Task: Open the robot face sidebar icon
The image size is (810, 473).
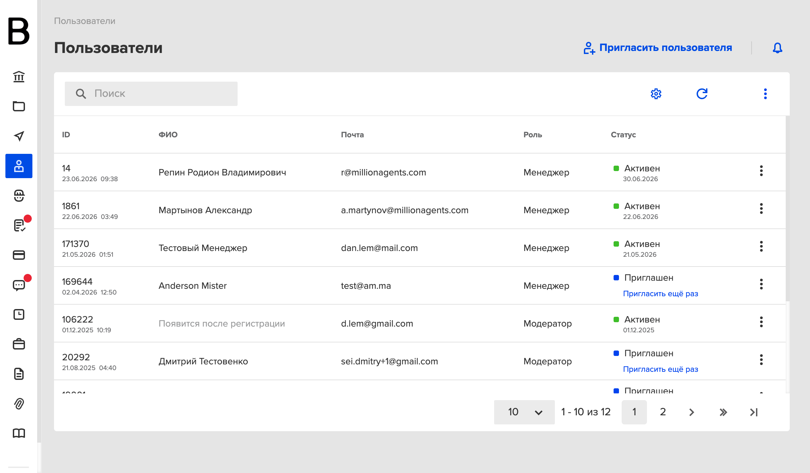Action: pos(19,196)
